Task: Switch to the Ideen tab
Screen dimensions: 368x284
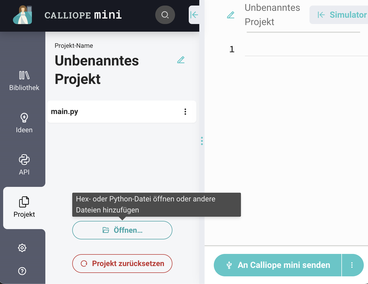Action: [x=24, y=123]
